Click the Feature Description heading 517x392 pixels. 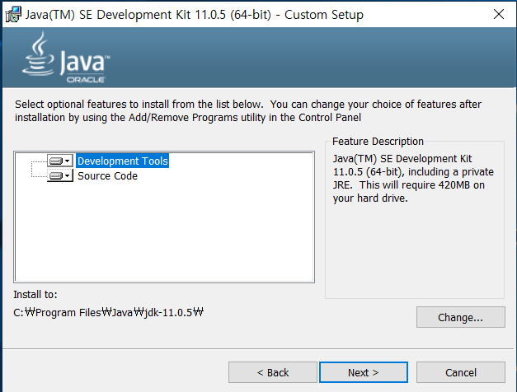coord(378,142)
